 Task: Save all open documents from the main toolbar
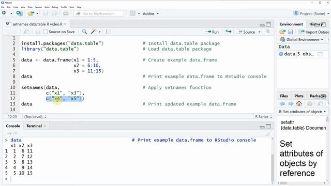coord(54,13)
